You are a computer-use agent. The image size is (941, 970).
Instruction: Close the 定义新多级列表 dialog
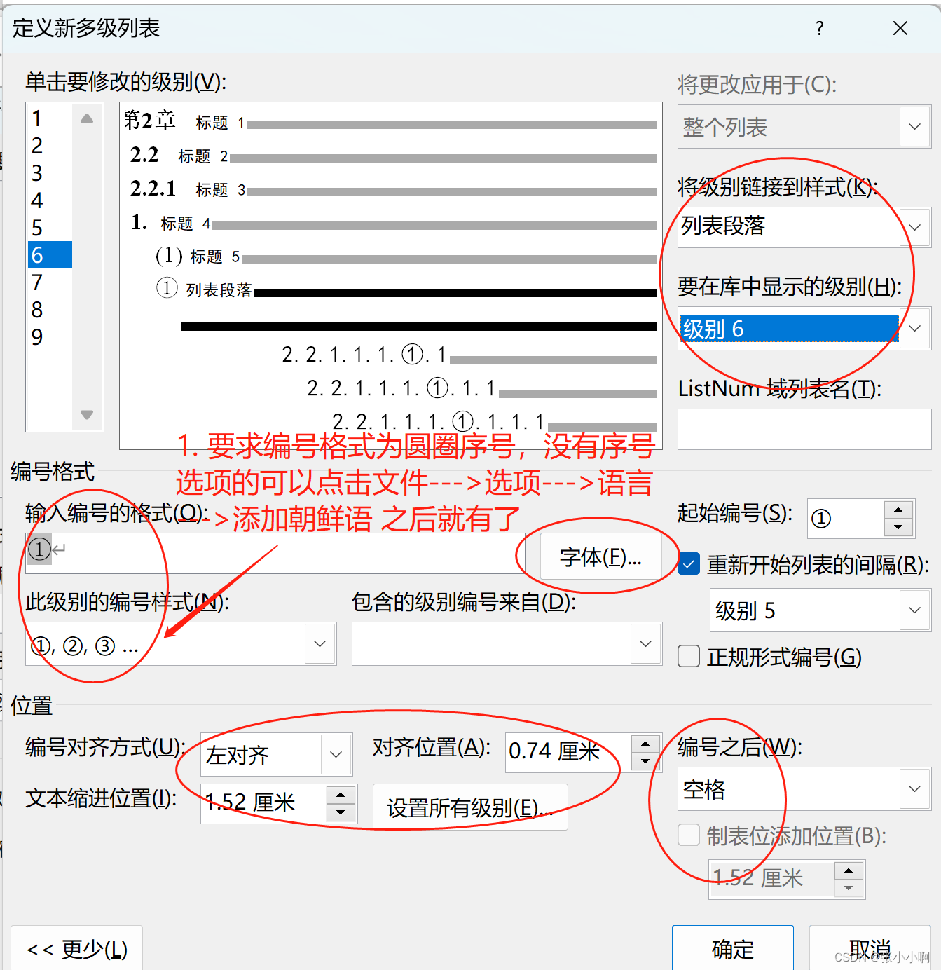[900, 28]
